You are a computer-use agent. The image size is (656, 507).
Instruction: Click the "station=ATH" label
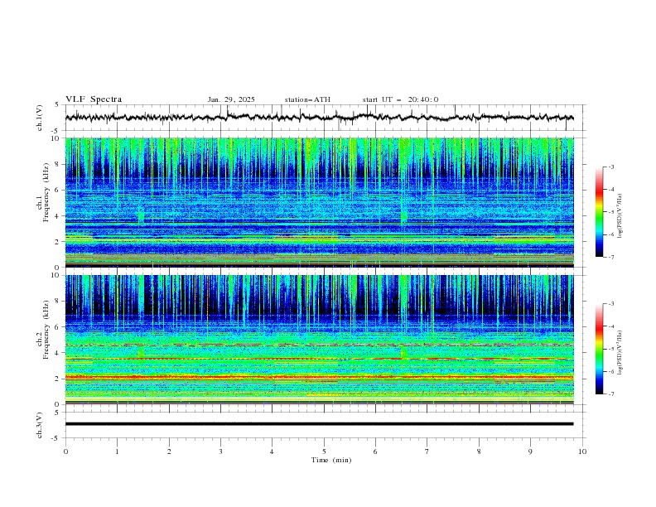[x=307, y=99]
